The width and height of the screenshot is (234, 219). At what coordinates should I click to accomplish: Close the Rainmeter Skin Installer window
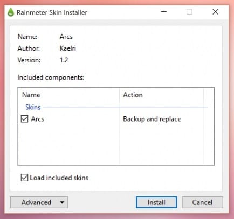pos(215,12)
